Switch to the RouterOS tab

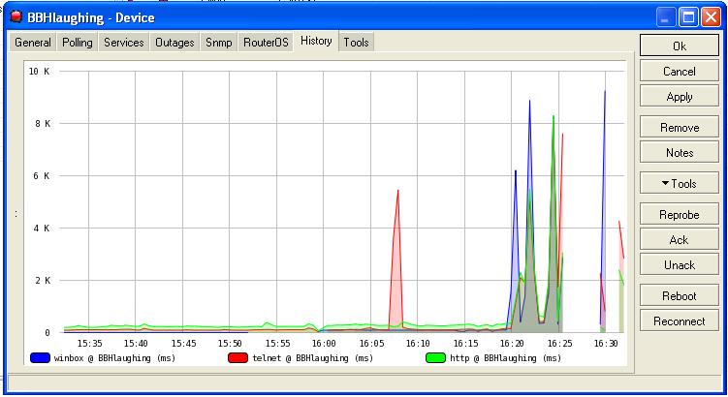click(266, 43)
